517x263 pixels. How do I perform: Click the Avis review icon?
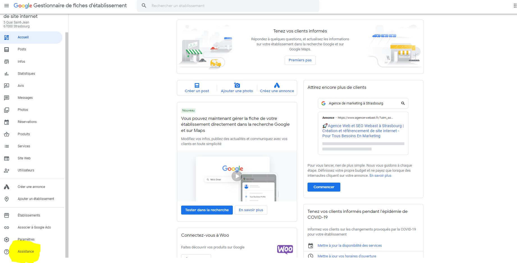6,86
